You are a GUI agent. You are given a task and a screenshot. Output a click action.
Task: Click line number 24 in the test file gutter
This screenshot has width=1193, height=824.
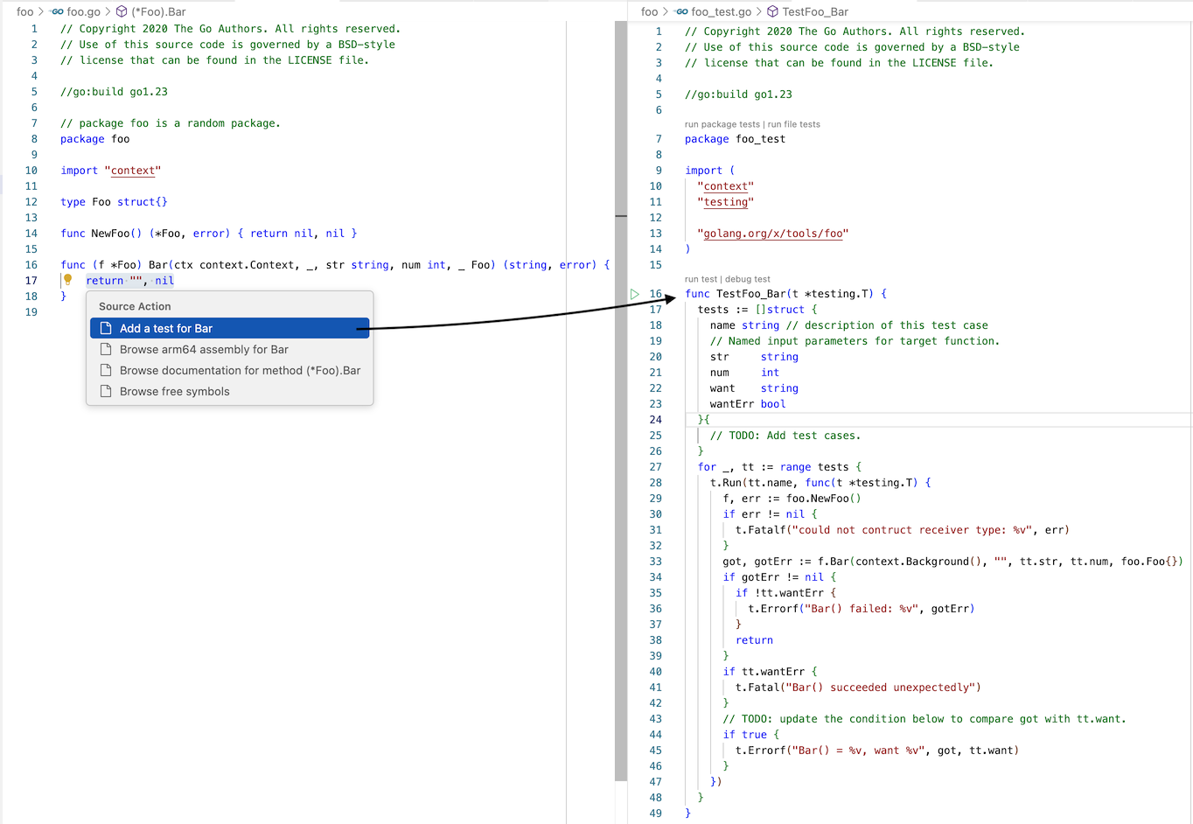(x=655, y=420)
